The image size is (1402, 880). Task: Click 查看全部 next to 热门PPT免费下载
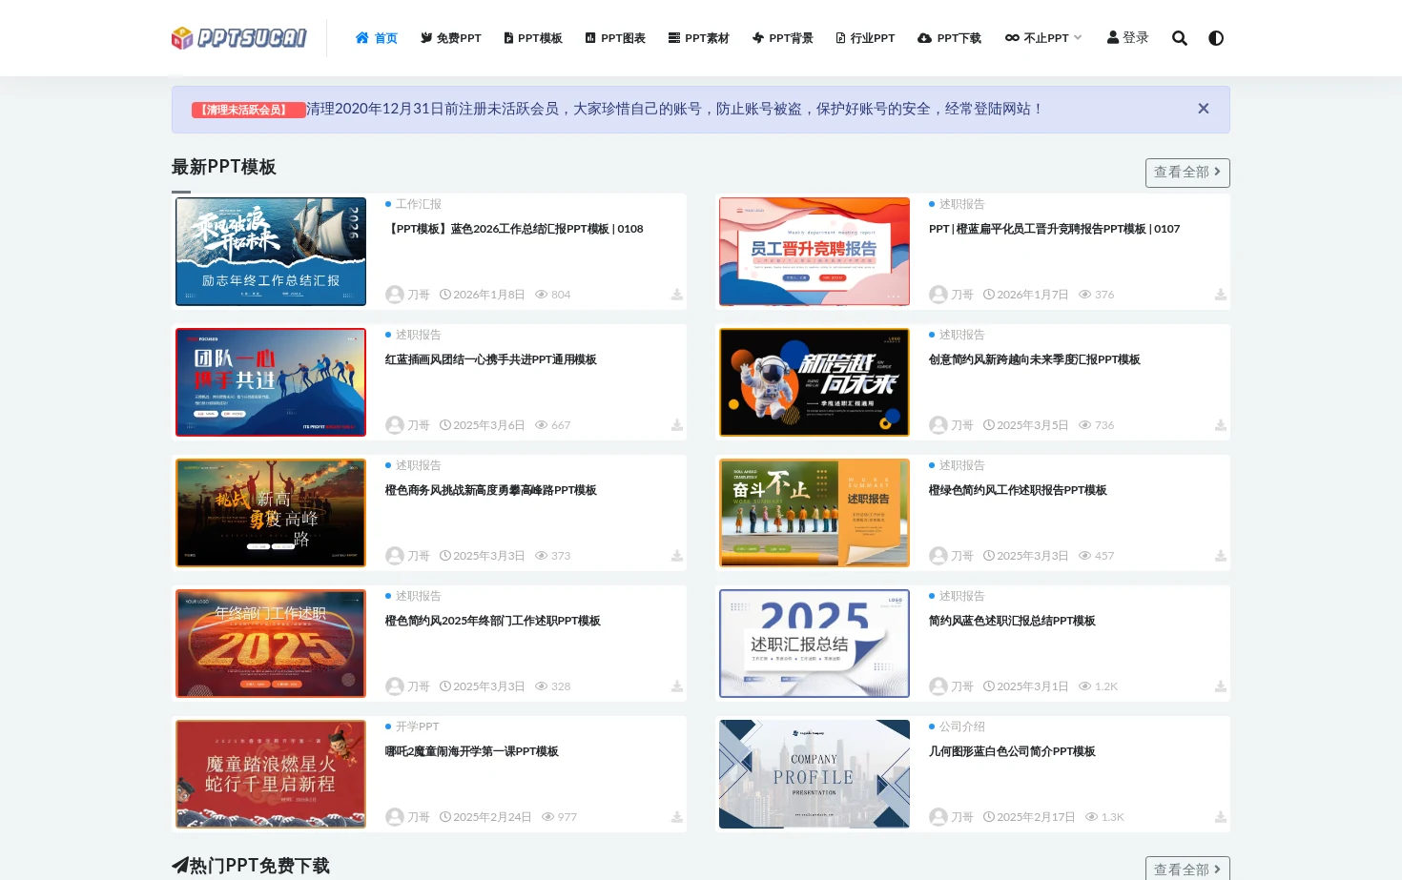pyautogui.click(x=1187, y=869)
